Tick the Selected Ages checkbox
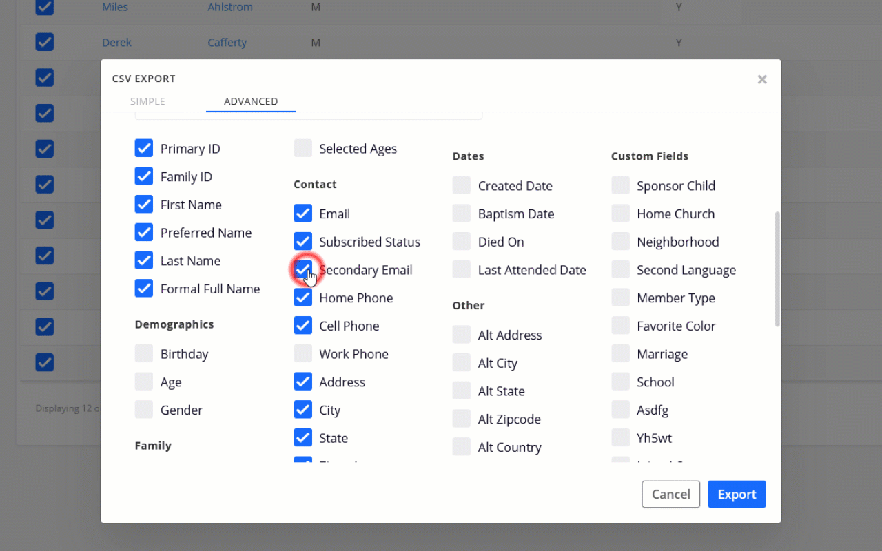The height and width of the screenshot is (551, 882). 303,149
